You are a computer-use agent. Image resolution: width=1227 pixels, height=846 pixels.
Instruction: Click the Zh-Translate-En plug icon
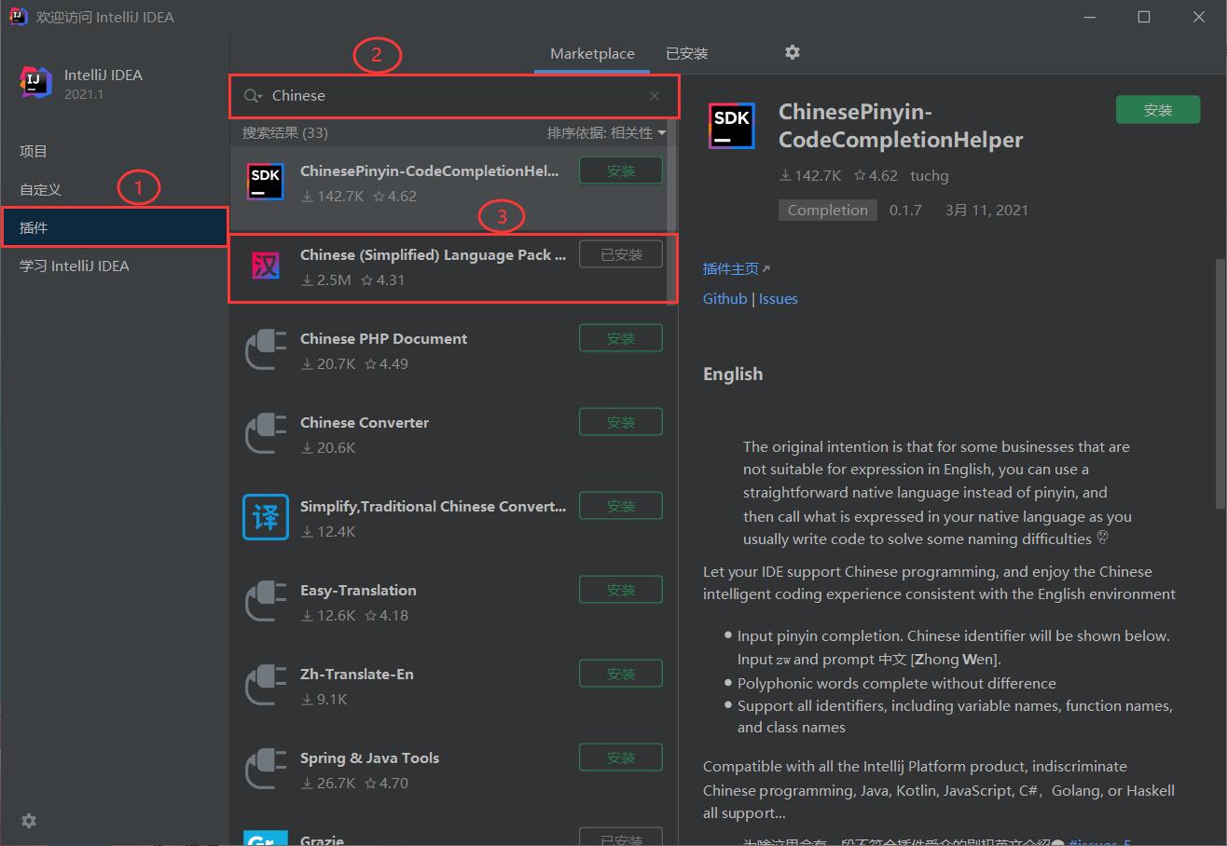click(266, 686)
